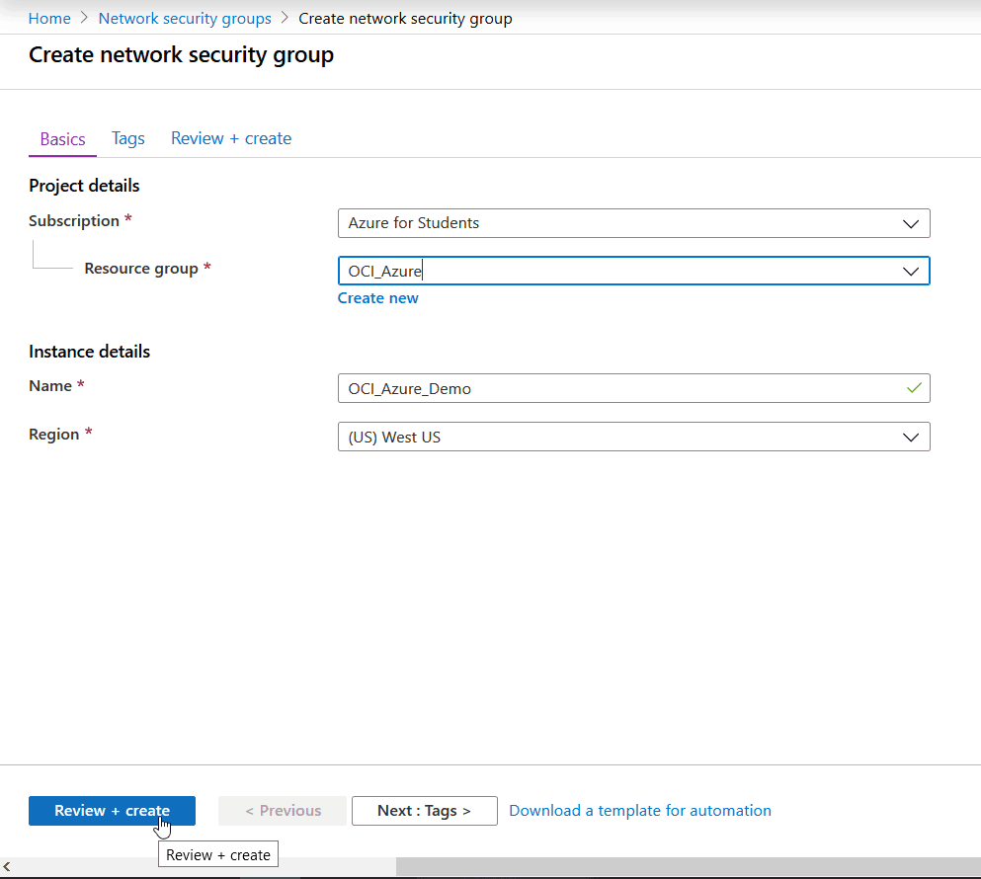Click the Subscription dropdown chevron icon
The height and width of the screenshot is (879, 981).
pos(910,223)
